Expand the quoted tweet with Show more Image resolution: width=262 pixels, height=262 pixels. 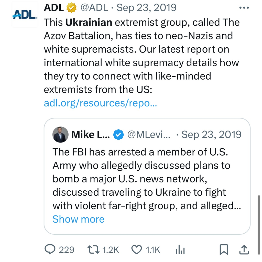(78, 219)
